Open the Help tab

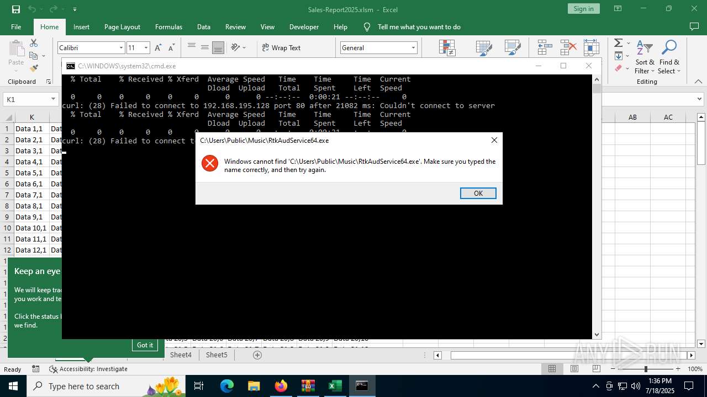click(x=340, y=26)
